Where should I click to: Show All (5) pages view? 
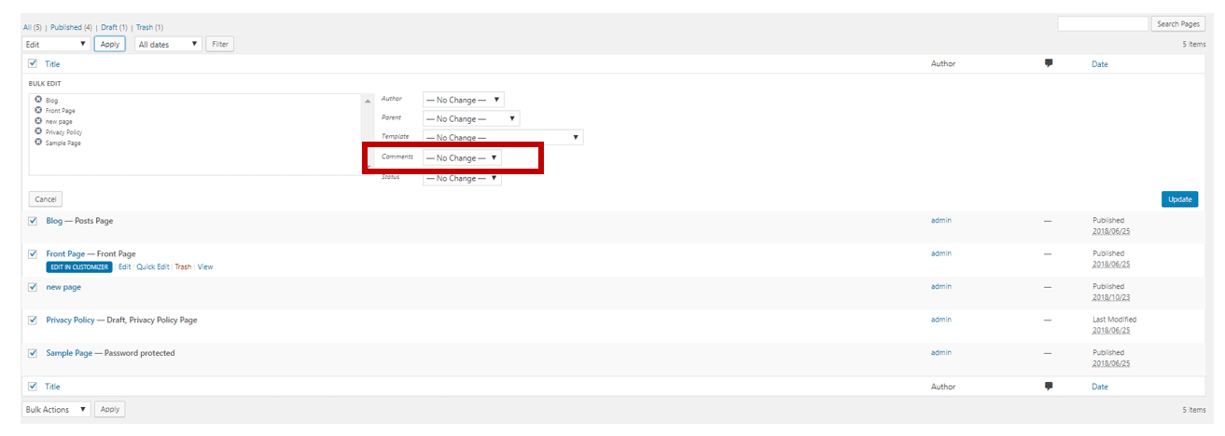pyautogui.click(x=34, y=28)
